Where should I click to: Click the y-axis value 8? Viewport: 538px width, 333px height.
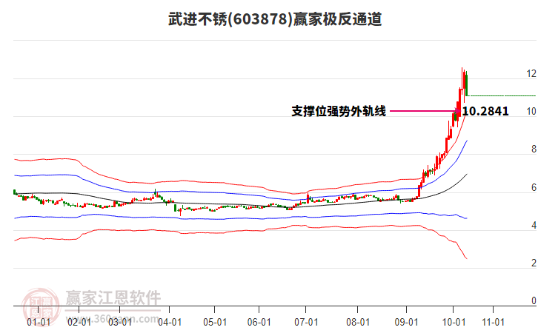[534, 149]
